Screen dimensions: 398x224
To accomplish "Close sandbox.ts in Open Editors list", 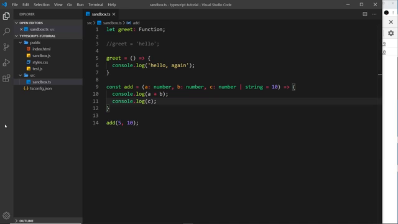I will (x=21, y=29).
